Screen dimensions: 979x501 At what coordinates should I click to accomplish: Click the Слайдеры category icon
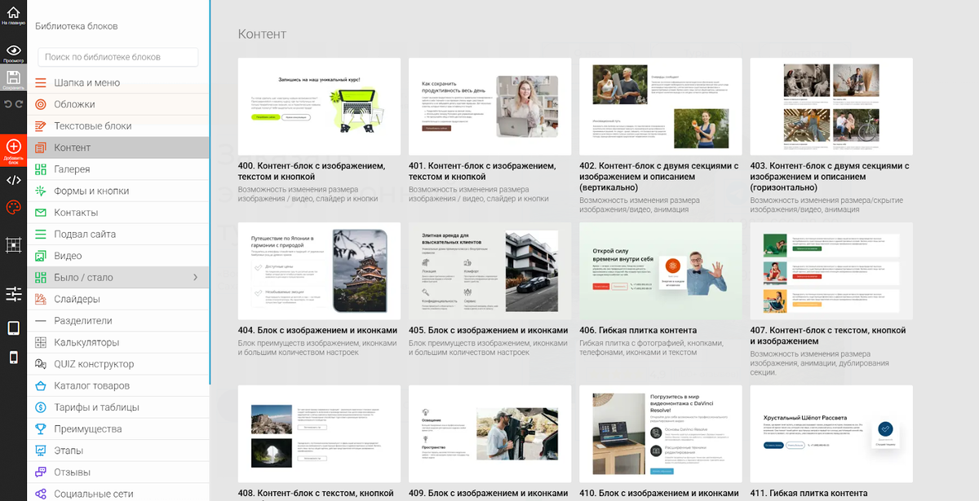pos(41,299)
